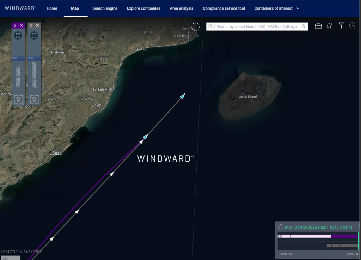Click the Suza map label
The image size is (361, 260).
pyautogui.click(x=57, y=153)
